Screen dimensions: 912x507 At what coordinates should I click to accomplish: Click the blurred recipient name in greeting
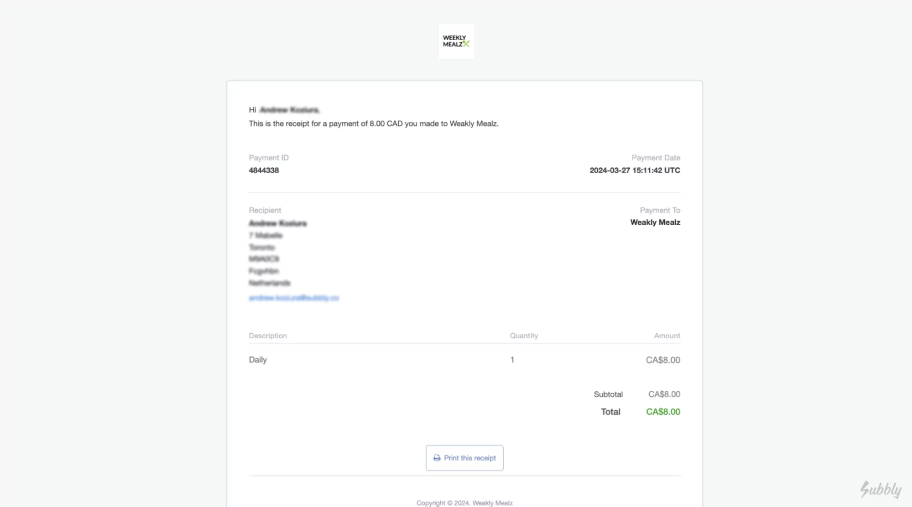click(x=289, y=110)
